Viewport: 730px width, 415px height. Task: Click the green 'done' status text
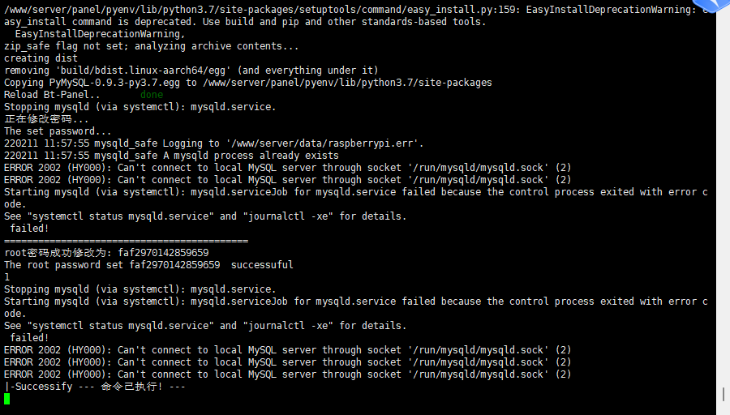coord(152,95)
